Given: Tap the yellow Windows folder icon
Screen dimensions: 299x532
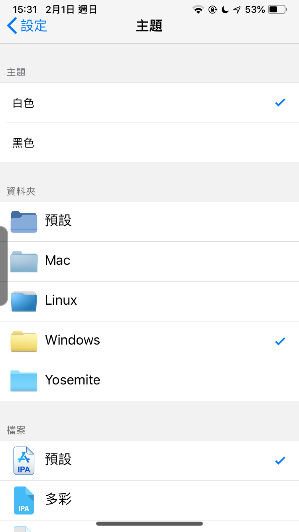Looking at the screenshot, I should (x=24, y=341).
